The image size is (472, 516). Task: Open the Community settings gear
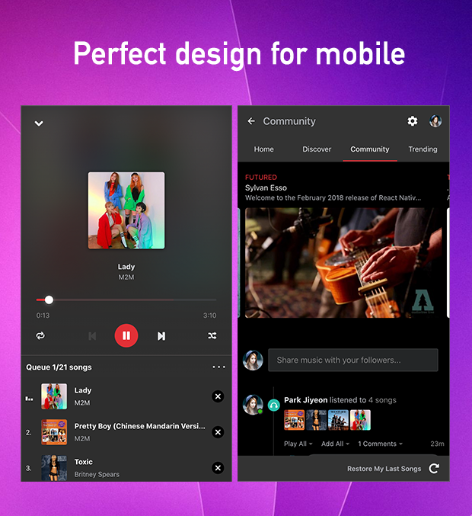click(413, 121)
